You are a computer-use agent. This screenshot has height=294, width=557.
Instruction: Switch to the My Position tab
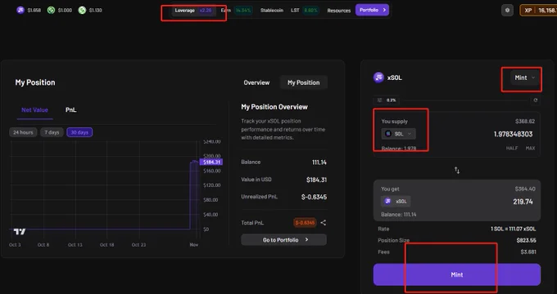303,82
